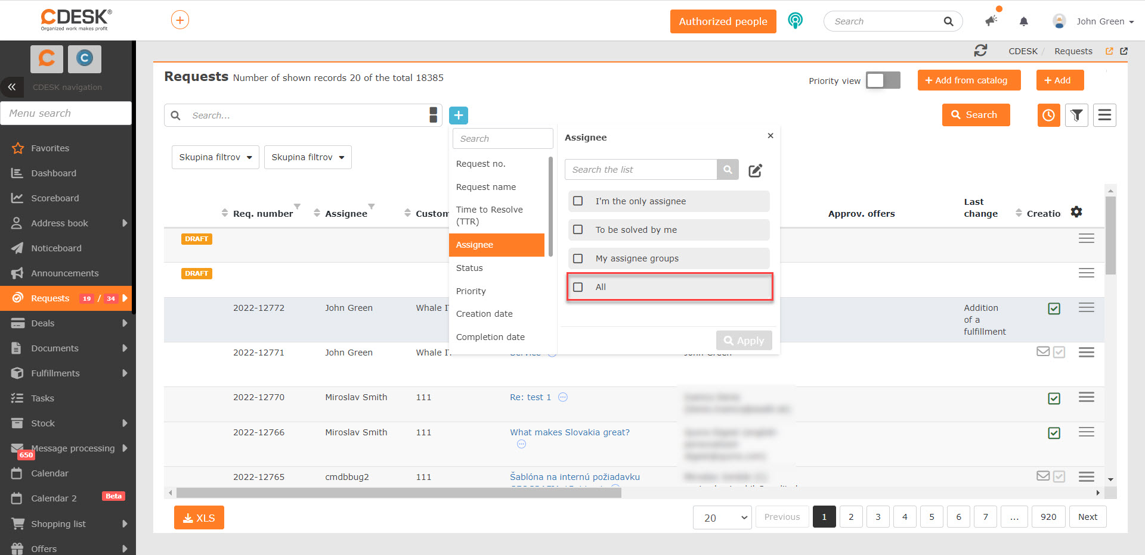
Task: Open Favorites in the sidebar
Action: pos(50,148)
